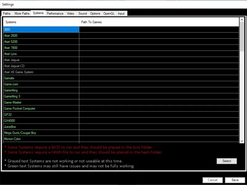The height and width of the screenshot is (185, 247).
Task: Choose Mega Duck/Cougar Boy system
Action: [x=41, y=133]
